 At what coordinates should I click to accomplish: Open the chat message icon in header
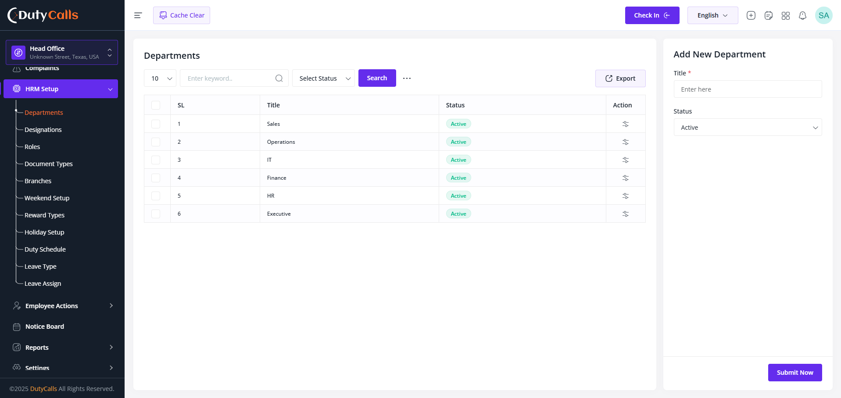point(768,15)
